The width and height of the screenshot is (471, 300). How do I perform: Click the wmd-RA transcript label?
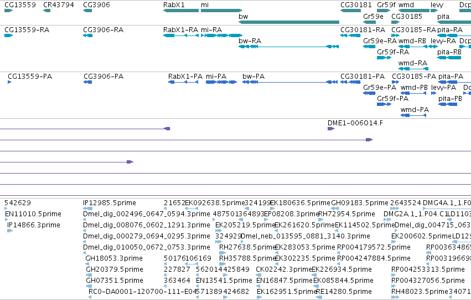[413, 63]
